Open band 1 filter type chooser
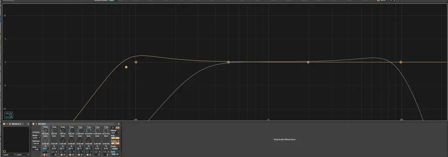Screen dimensions: 448x157 (x=45, y=152)
